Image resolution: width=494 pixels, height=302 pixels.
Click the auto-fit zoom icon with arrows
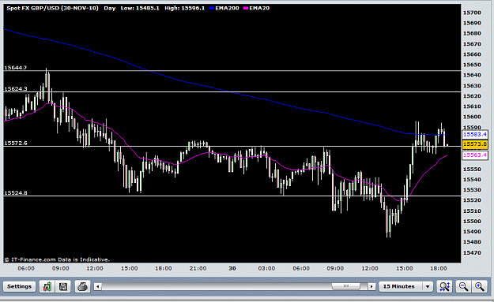tap(444, 286)
